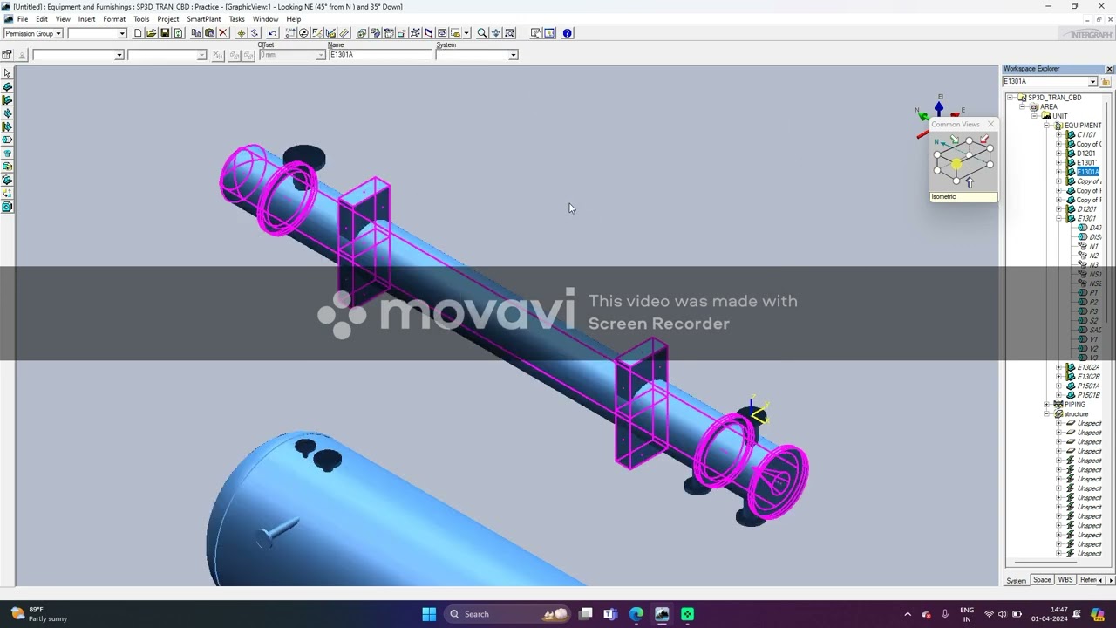Screen dimensions: 1116x628
Task: Click the Properties icon on the ribbon bar
Action: coord(7,54)
